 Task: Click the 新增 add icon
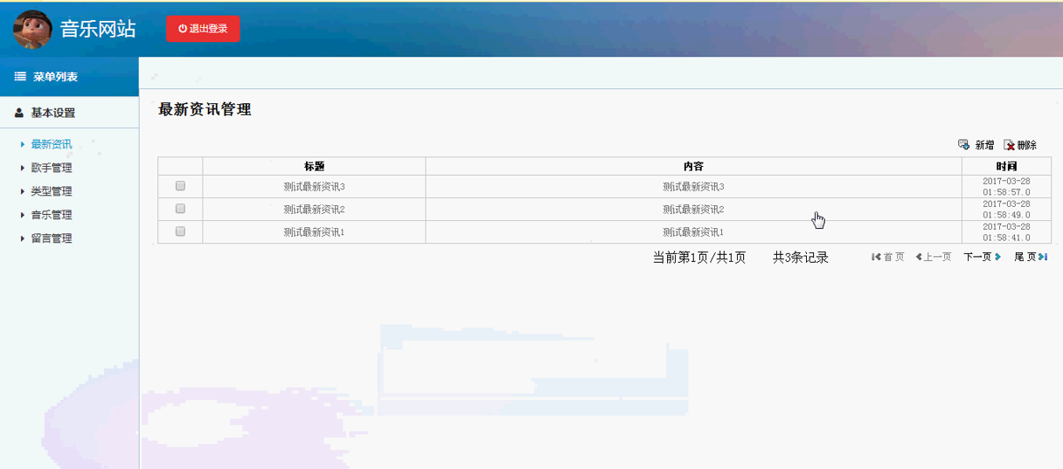(x=963, y=145)
